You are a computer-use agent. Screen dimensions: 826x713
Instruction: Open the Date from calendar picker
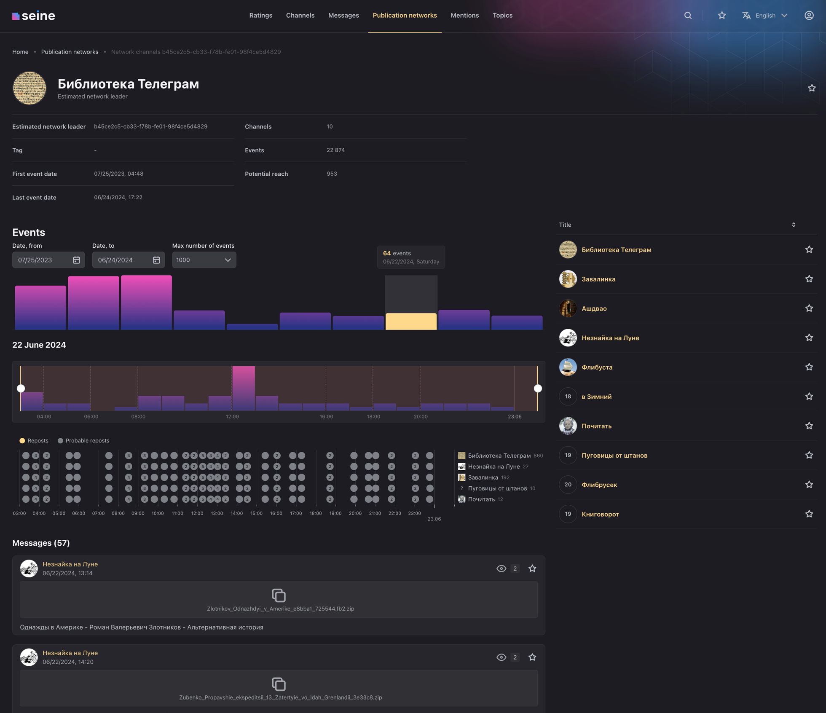77,259
